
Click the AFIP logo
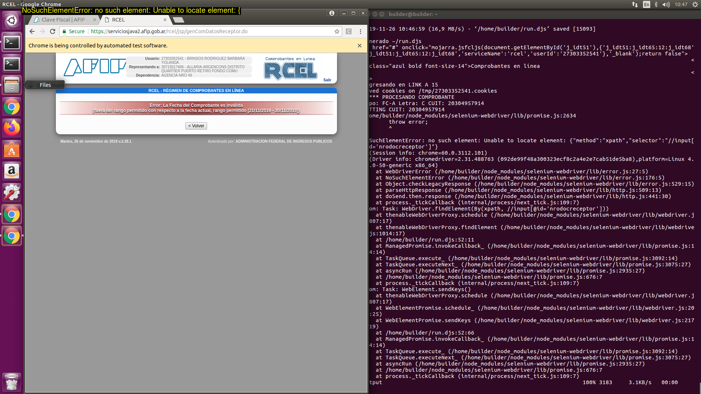95,67
